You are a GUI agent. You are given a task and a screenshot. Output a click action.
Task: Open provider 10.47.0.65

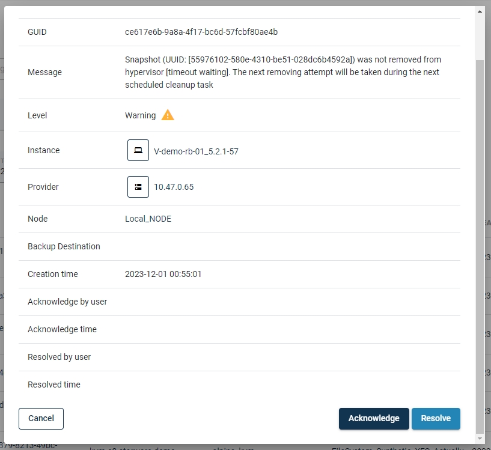coord(174,187)
